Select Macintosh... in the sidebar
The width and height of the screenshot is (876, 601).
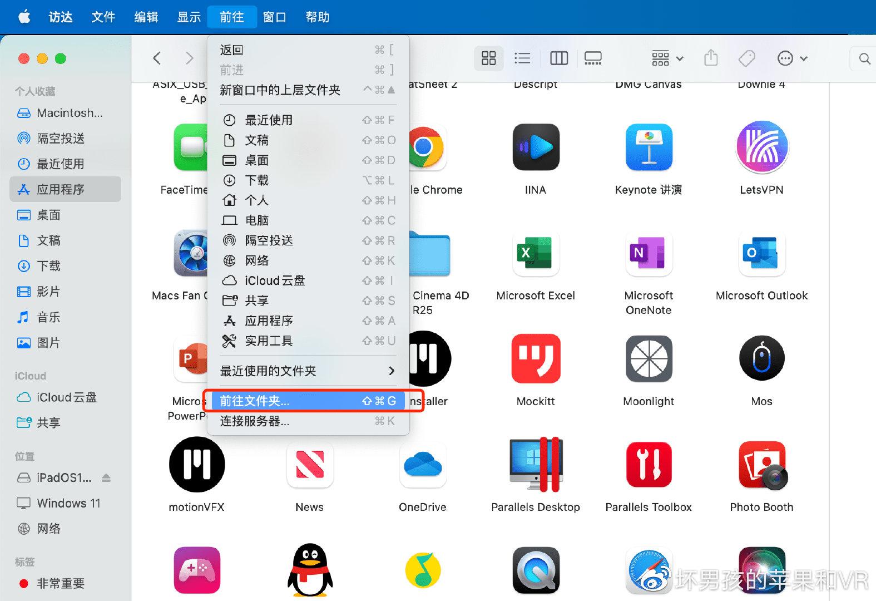tap(66, 113)
